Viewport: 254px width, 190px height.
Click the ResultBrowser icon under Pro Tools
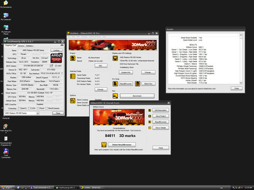(x=115, y=84)
